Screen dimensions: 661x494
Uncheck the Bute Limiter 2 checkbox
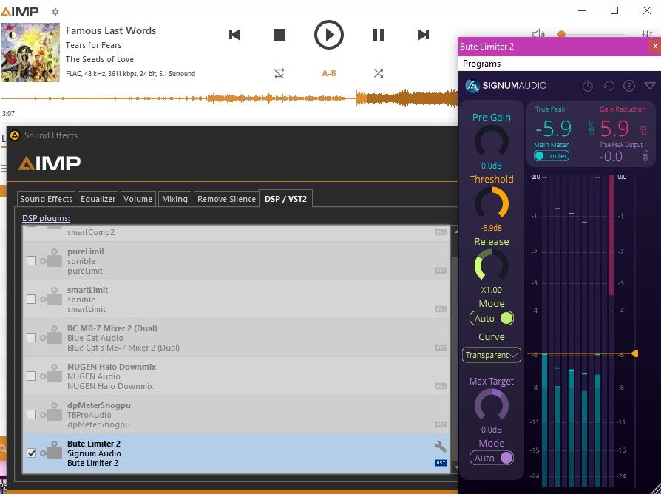tap(31, 453)
